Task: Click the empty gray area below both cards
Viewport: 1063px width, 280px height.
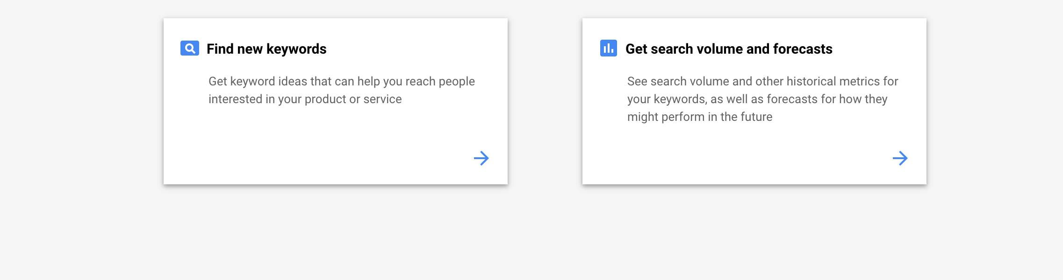Action: tap(545, 233)
